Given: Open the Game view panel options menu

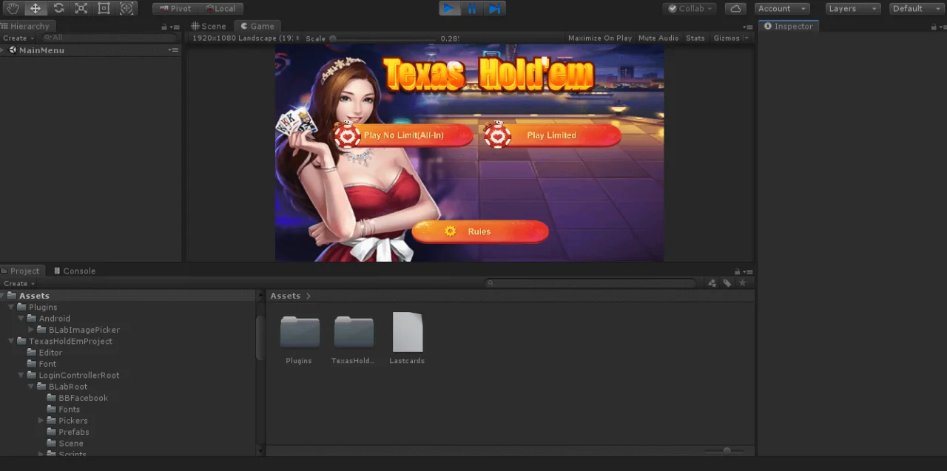Looking at the screenshot, I should 748,27.
